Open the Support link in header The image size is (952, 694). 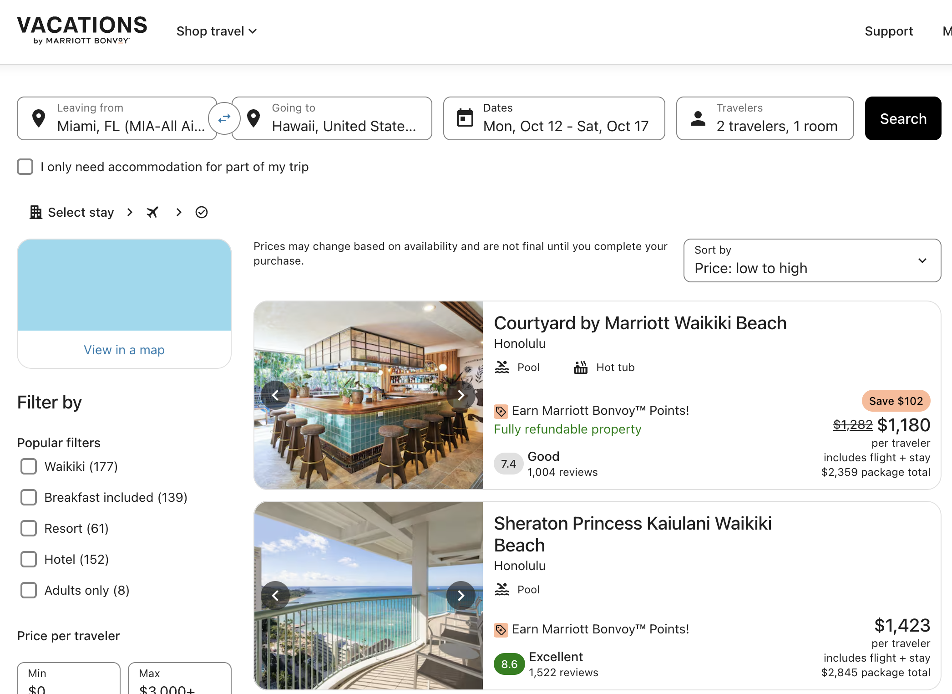tap(888, 31)
